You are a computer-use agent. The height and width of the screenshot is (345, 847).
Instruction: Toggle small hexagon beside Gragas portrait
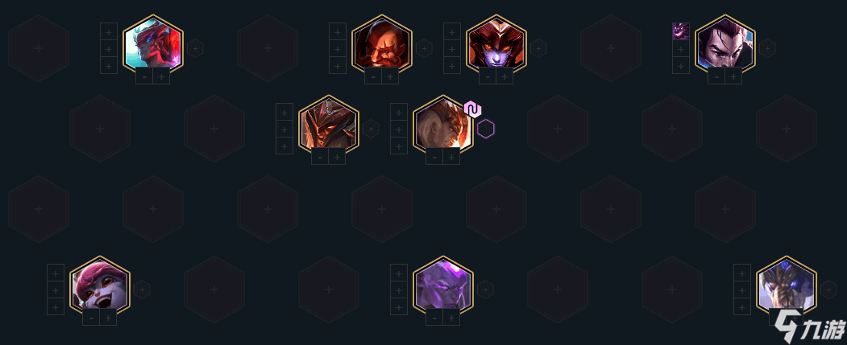[424, 48]
